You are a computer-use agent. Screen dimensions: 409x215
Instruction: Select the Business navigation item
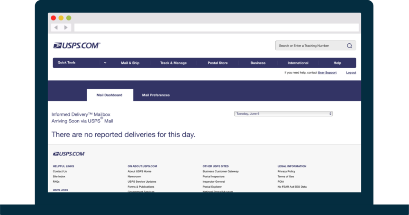click(x=258, y=63)
